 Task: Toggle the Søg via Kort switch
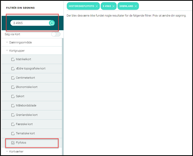coord(56,34)
